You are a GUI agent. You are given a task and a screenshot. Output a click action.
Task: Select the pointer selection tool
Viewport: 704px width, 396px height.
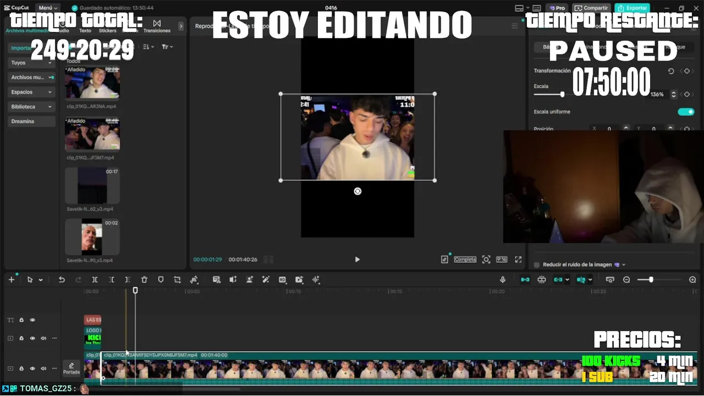(x=30, y=279)
